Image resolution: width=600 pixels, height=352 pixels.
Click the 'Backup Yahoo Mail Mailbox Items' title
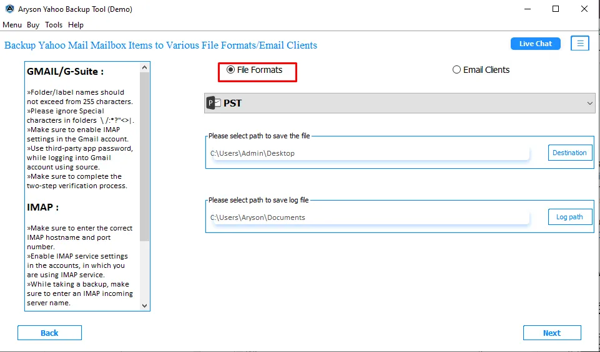click(x=160, y=45)
